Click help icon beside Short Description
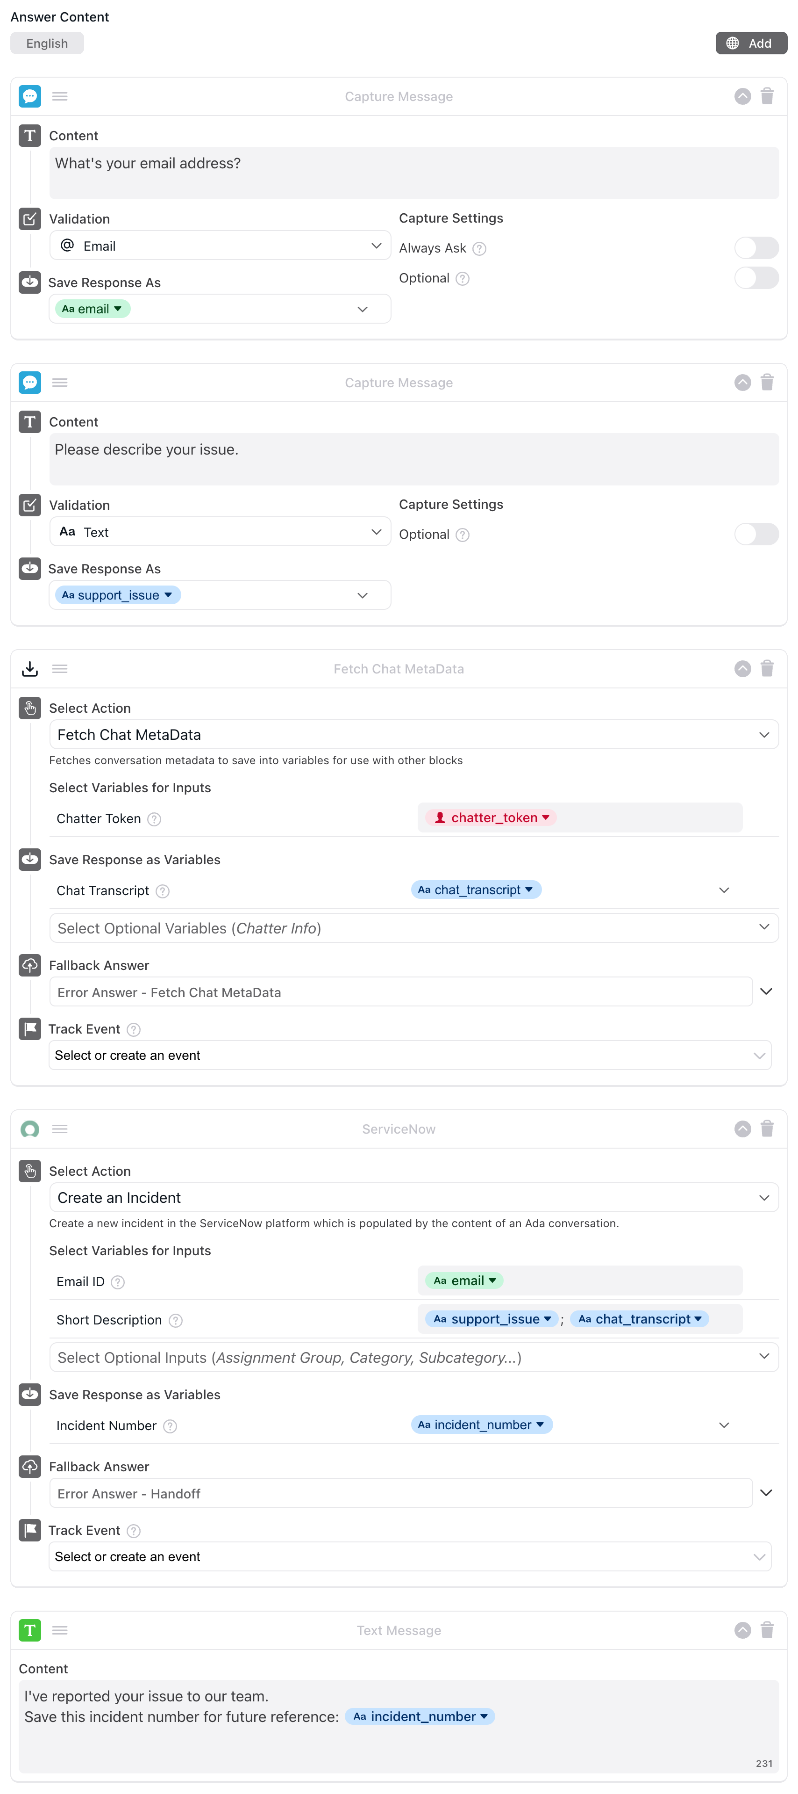Screen dimensions: 798x1794 click(176, 1320)
